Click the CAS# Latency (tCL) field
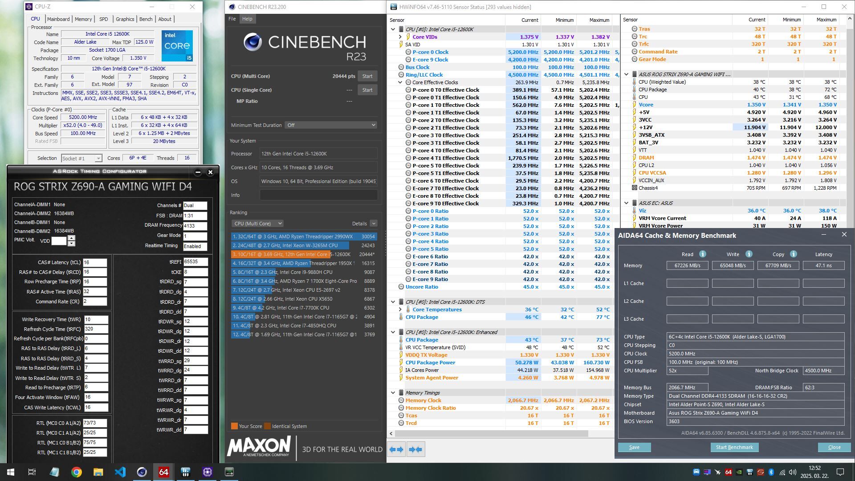This screenshot has width=855, height=481. pos(94,262)
